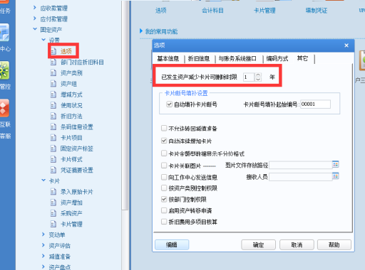
Task: Enable 折旧费用多项目核算 checkbox
Action: coord(164,222)
